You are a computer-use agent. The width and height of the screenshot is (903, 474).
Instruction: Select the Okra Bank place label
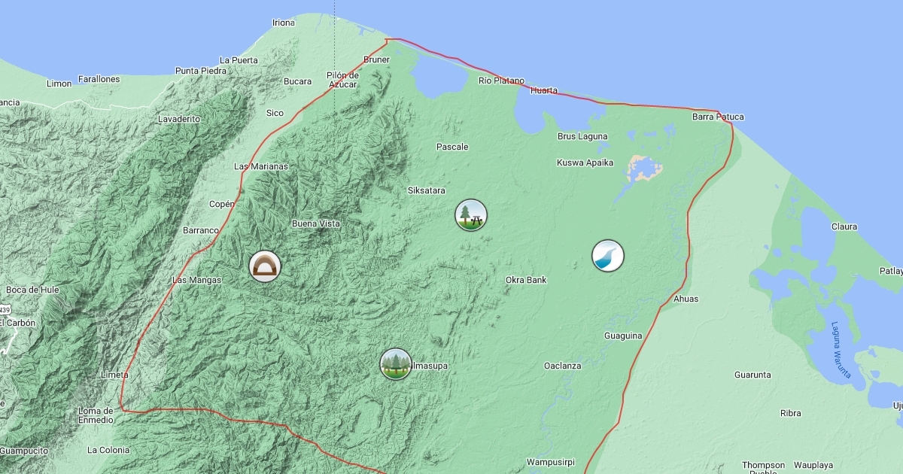pyautogui.click(x=526, y=281)
